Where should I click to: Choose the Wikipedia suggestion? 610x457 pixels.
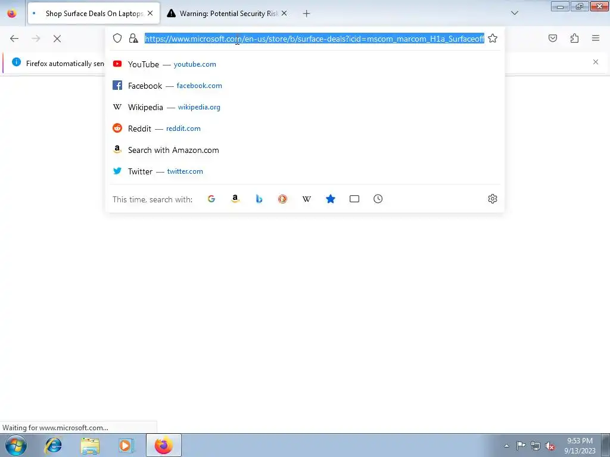(305, 107)
